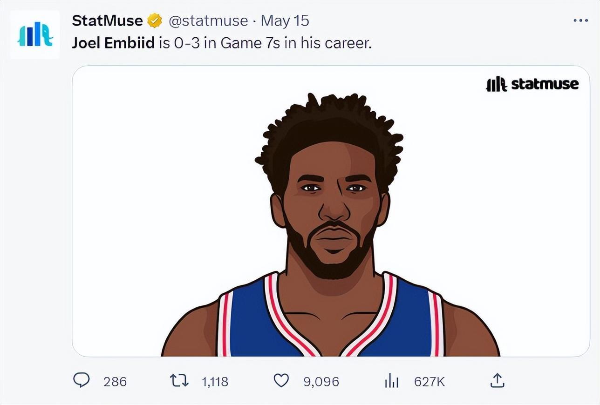Open the @statmuse handle link
This screenshot has height=405, width=600.
point(208,21)
